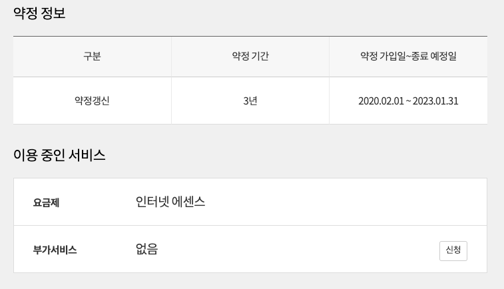Select the 약정갱신 table cell

pyautogui.click(x=92, y=101)
